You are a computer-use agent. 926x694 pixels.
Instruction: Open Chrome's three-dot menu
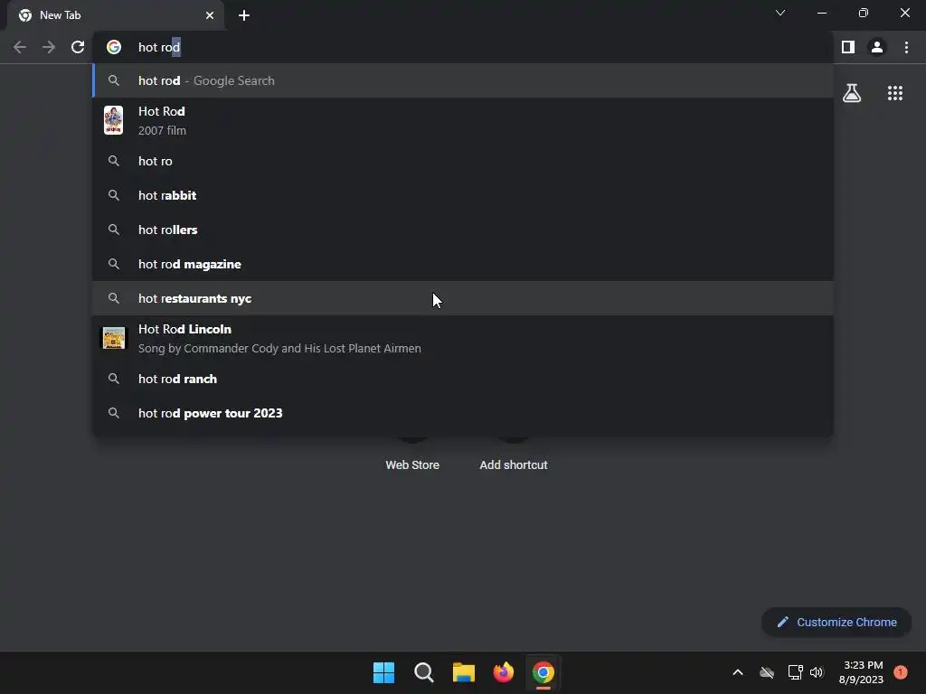(906, 47)
